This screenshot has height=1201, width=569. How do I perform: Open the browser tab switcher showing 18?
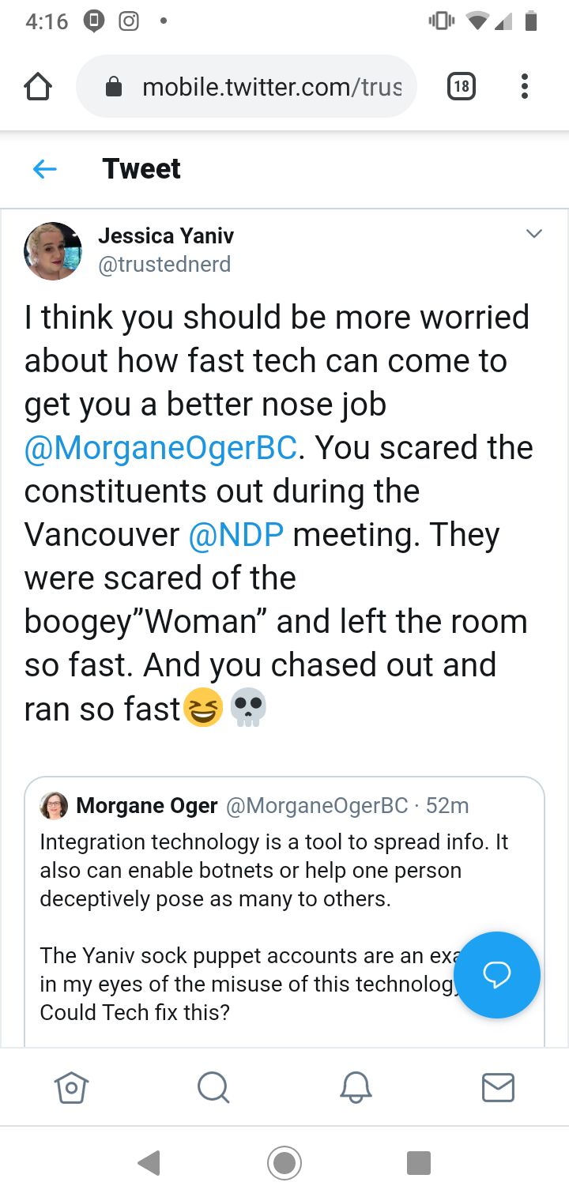(x=462, y=86)
